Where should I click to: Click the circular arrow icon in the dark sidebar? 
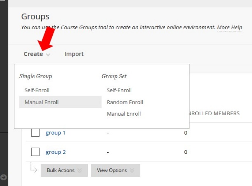coord(4,177)
